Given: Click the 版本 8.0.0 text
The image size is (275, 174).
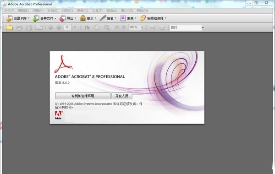Looking at the screenshot, I should point(62,83).
